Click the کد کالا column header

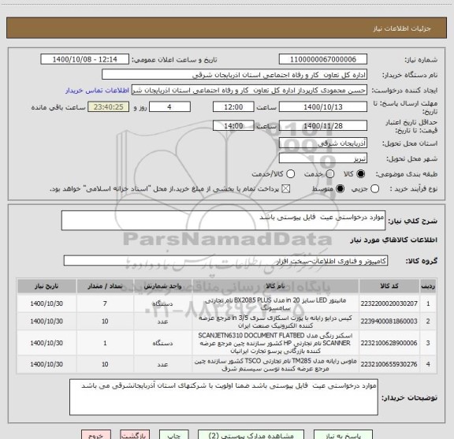click(389, 286)
